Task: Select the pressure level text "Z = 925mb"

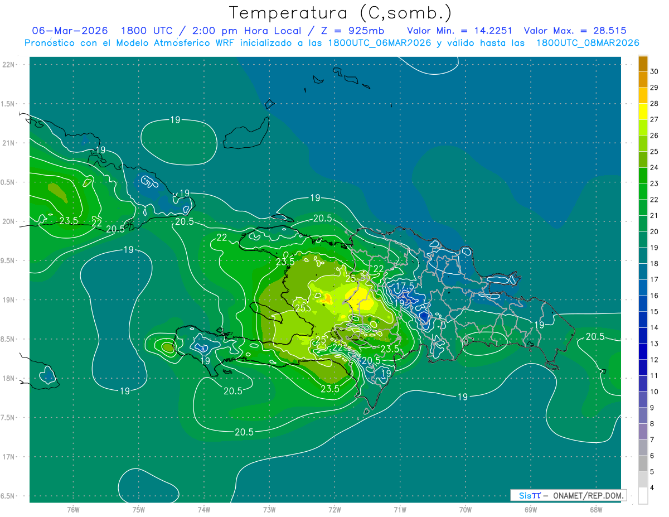Action: [x=353, y=31]
